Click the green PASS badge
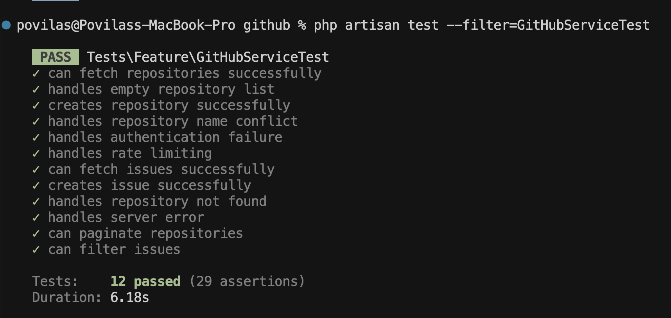The image size is (671, 318). [56, 57]
